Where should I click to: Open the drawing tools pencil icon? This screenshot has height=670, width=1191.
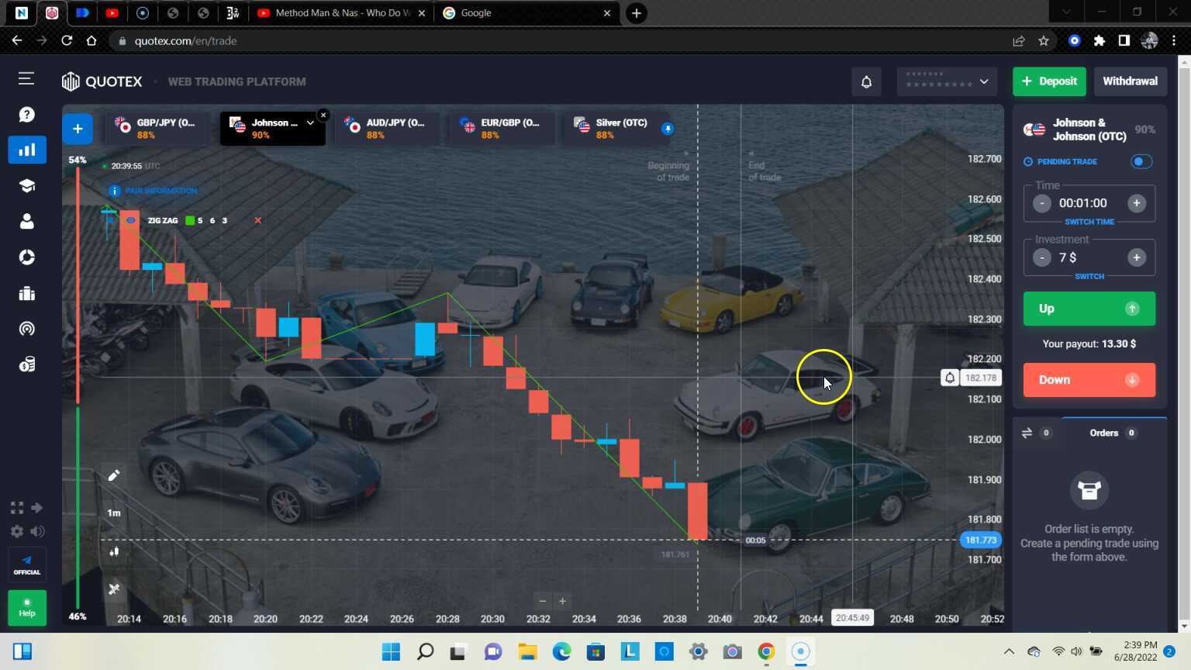pyautogui.click(x=114, y=475)
